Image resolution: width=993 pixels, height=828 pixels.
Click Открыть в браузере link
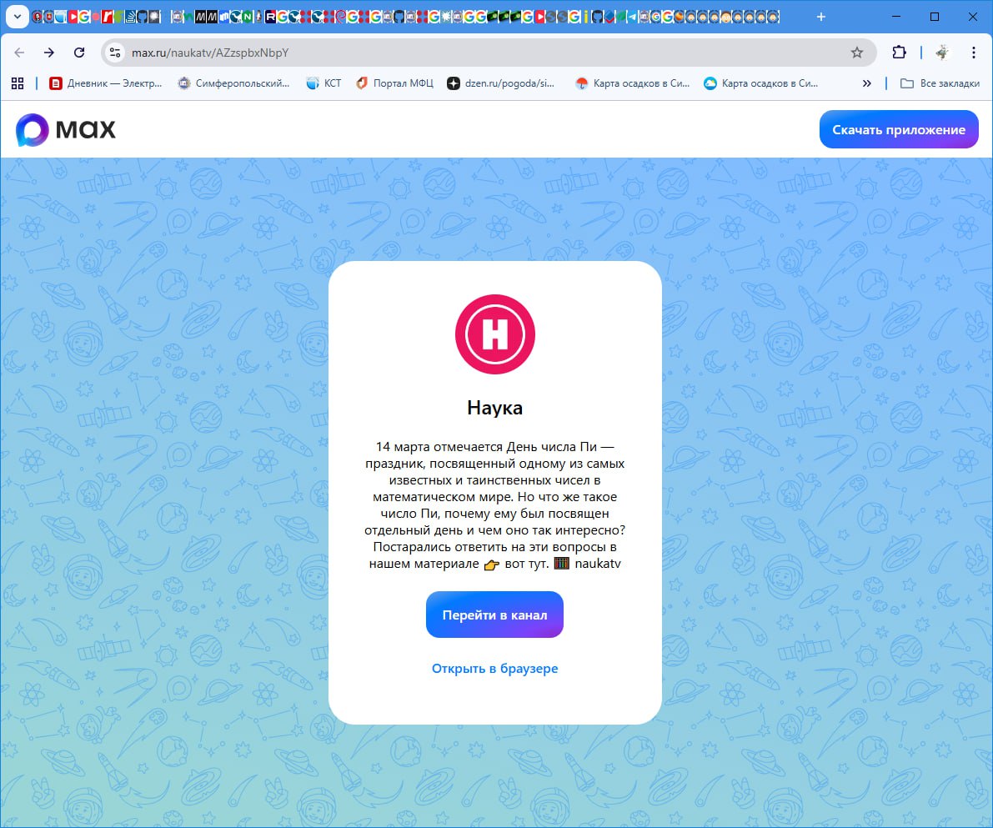[494, 669]
